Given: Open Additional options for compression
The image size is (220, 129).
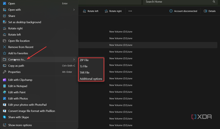Looking at the screenshot, I should click(x=91, y=79).
